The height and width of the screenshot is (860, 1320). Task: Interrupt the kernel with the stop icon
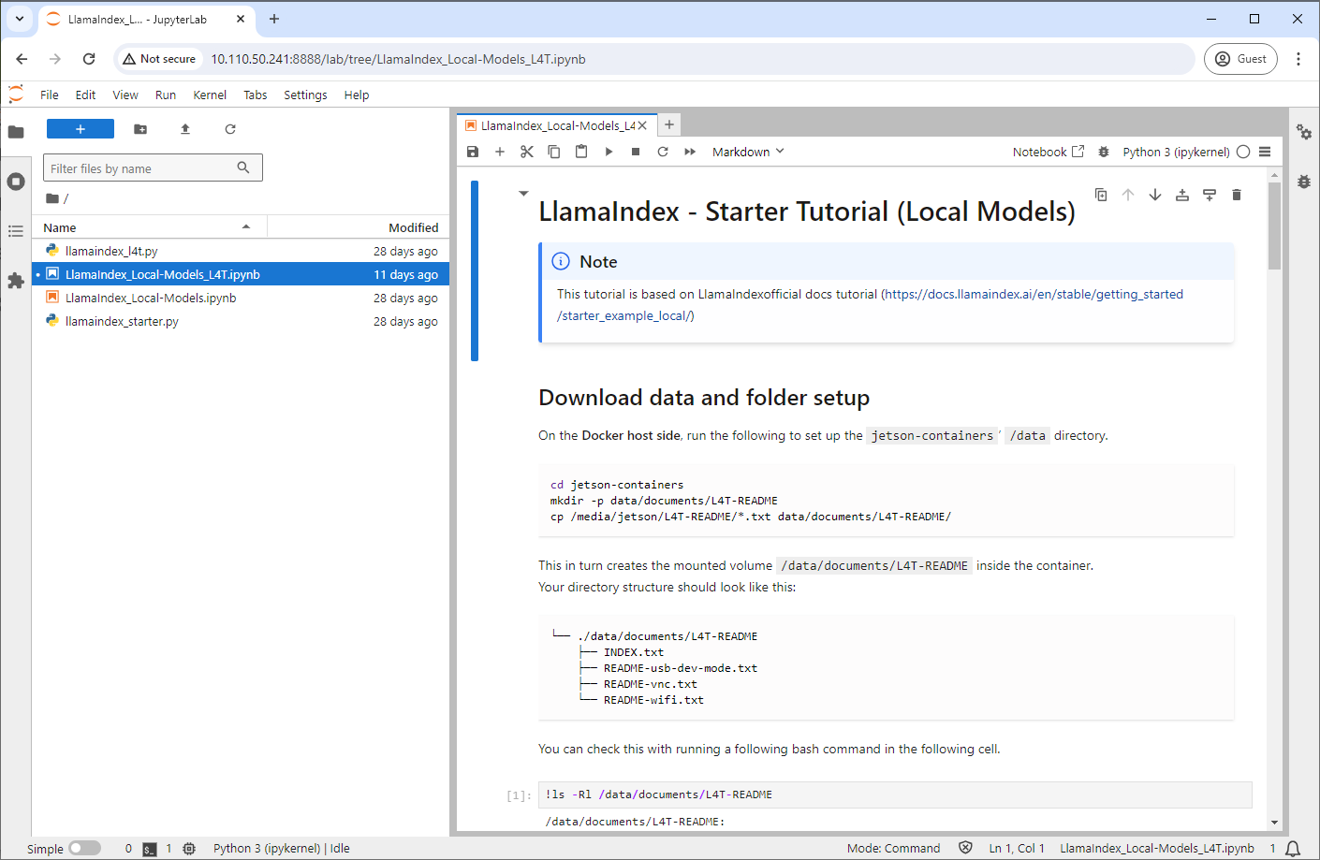636,152
